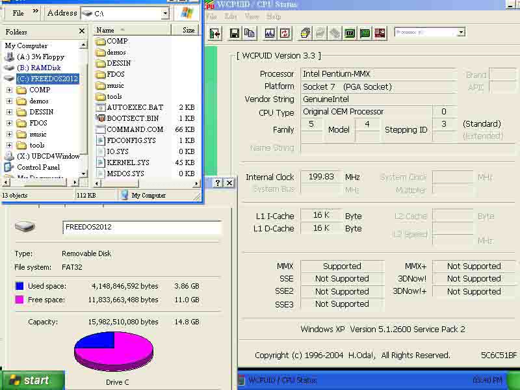The image size is (520, 390).
Task: Click the Start button on the taskbar
Action: (x=32, y=380)
